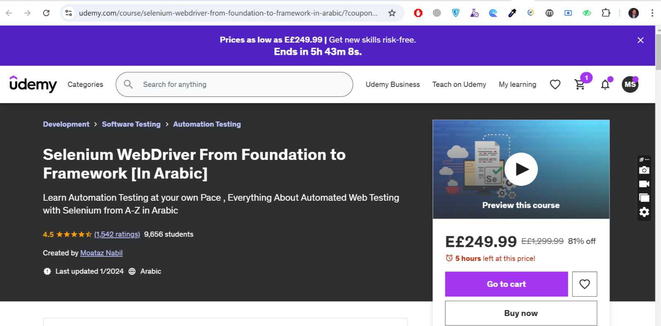Click the Go to cart button

[506, 284]
